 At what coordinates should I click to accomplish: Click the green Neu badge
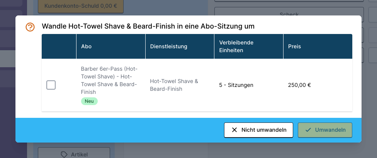pos(89,101)
